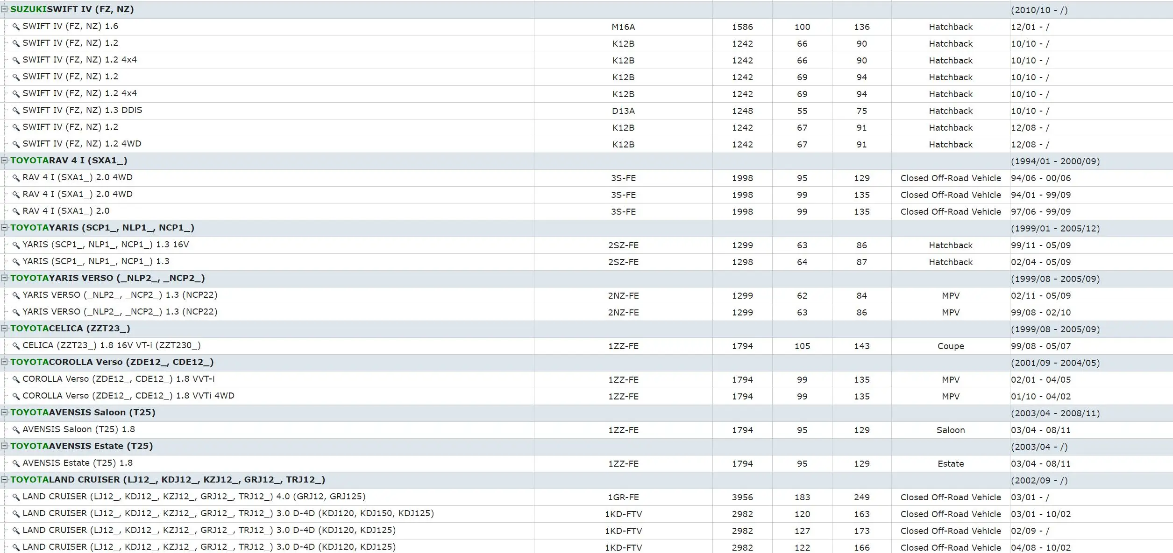
Task: Collapse the TOYOTA YARIS VERSO group
Action: (4, 278)
